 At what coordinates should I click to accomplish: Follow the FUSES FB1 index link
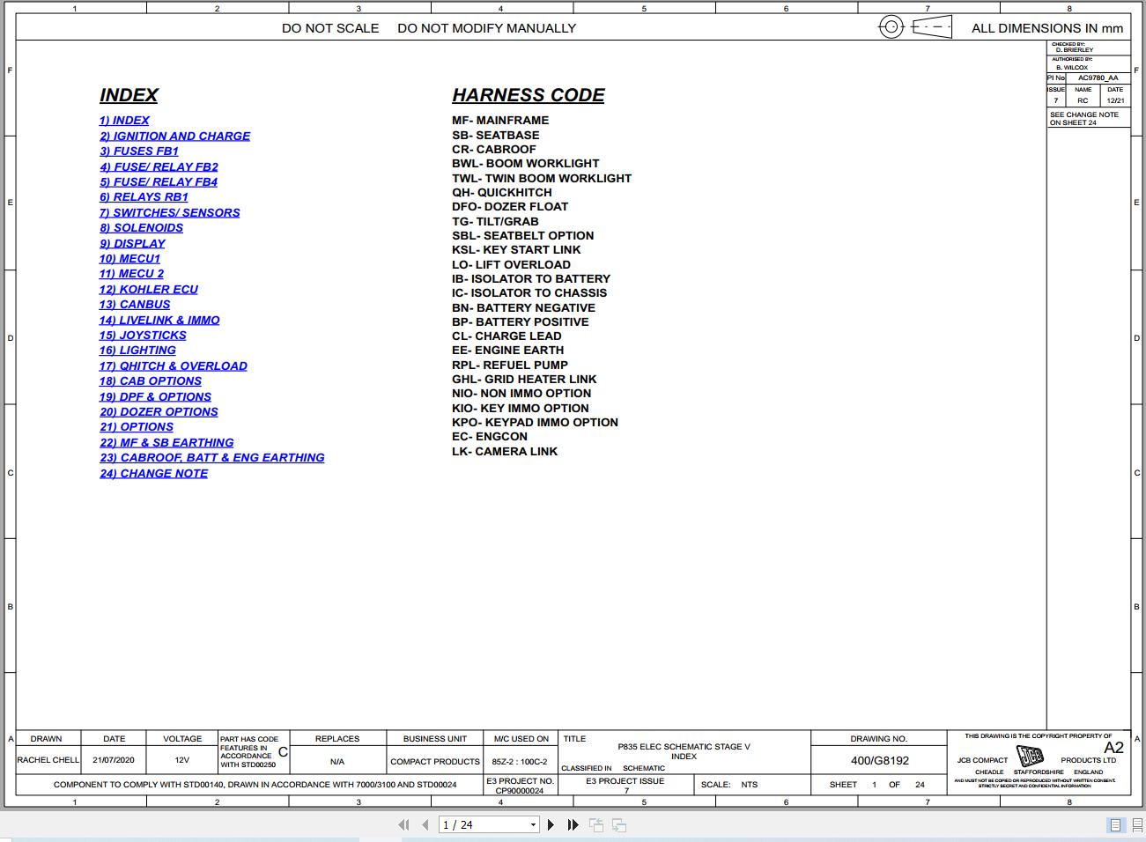(139, 151)
